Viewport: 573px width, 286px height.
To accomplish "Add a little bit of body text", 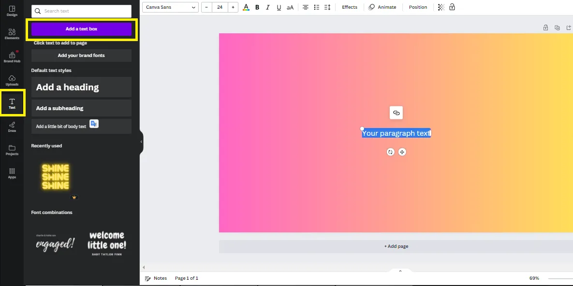I will point(81,127).
